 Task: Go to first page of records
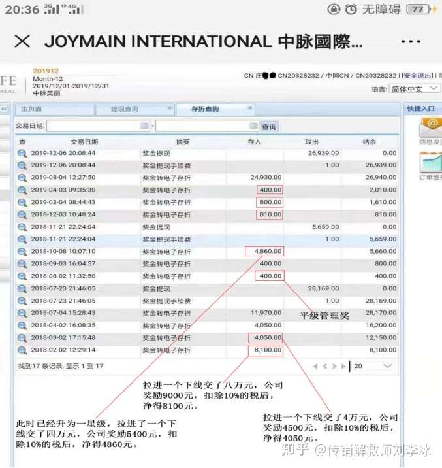pyautogui.click(x=315, y=366)
